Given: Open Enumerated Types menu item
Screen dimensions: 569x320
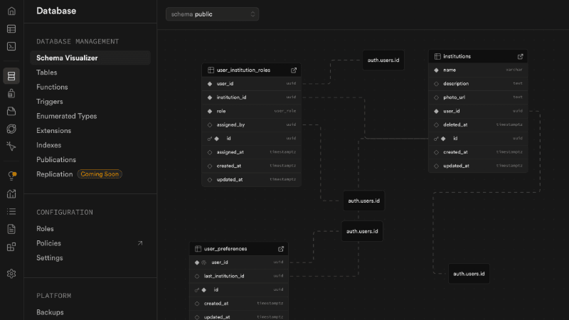Looking at the screenshot, I should pyautogui.click(x=66, y=116).
